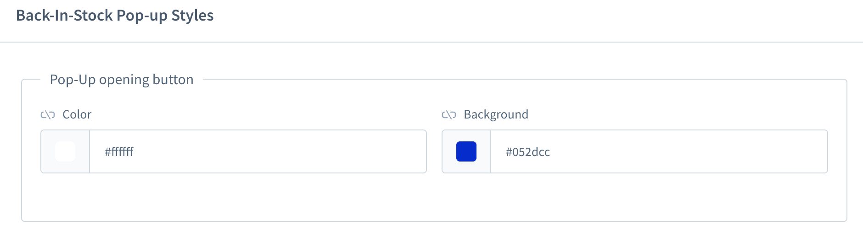Click the "Color" field label
Viewport: 863px width, 248px height.
[x=77, y=114]
